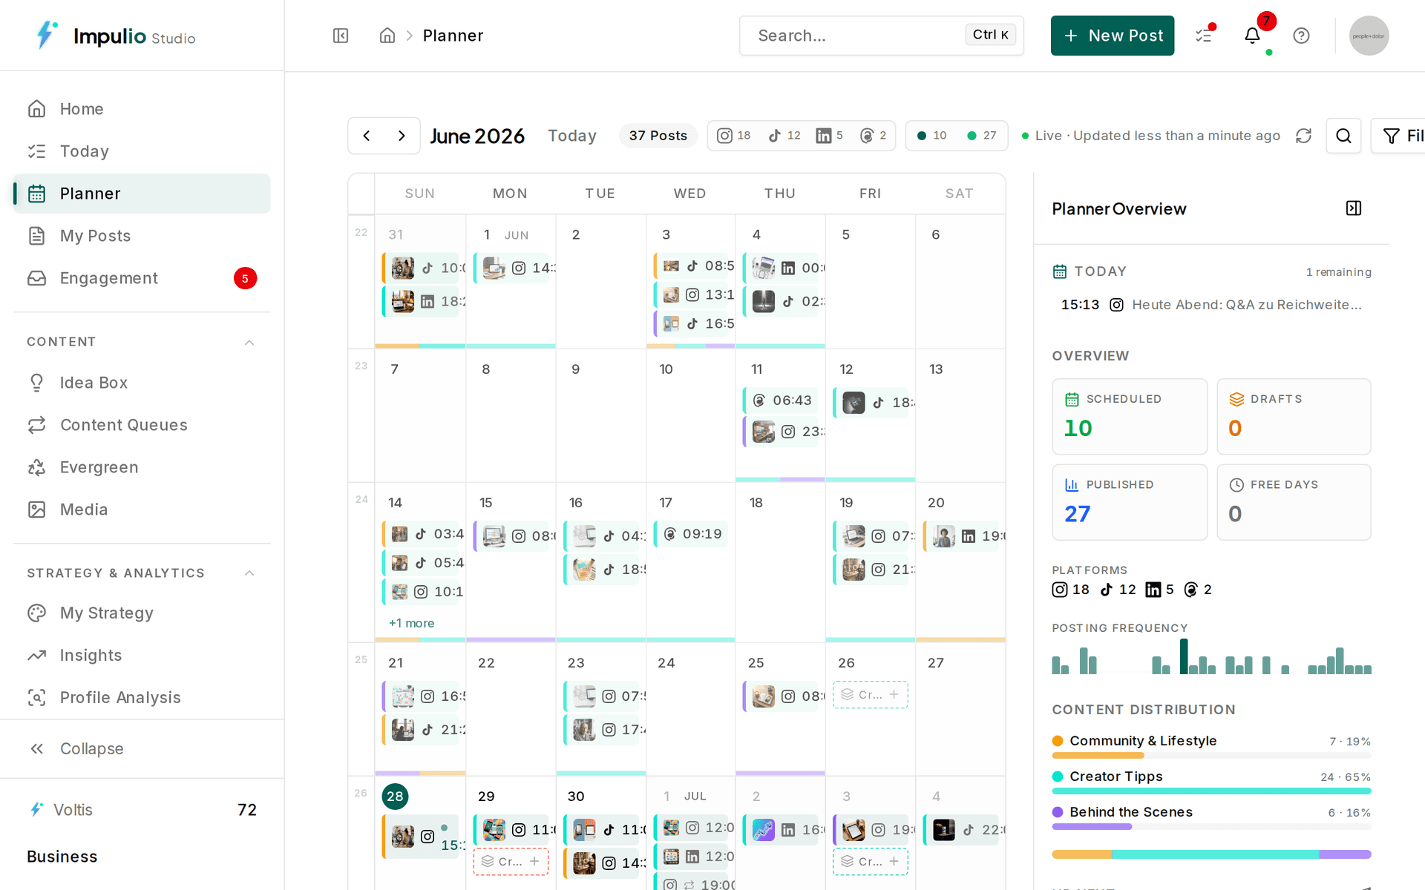This screenshot has width=1425, height=890.
Task: Go to next month arrow
Action: [x=402, y=136]
